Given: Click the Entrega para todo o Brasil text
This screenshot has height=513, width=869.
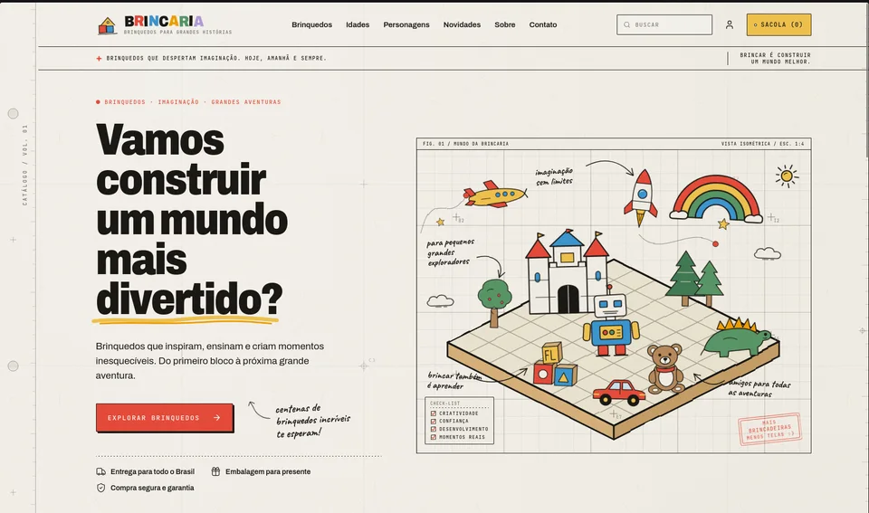Looking at the screenshot, I should pyautogui.click(x=152, y=471).
